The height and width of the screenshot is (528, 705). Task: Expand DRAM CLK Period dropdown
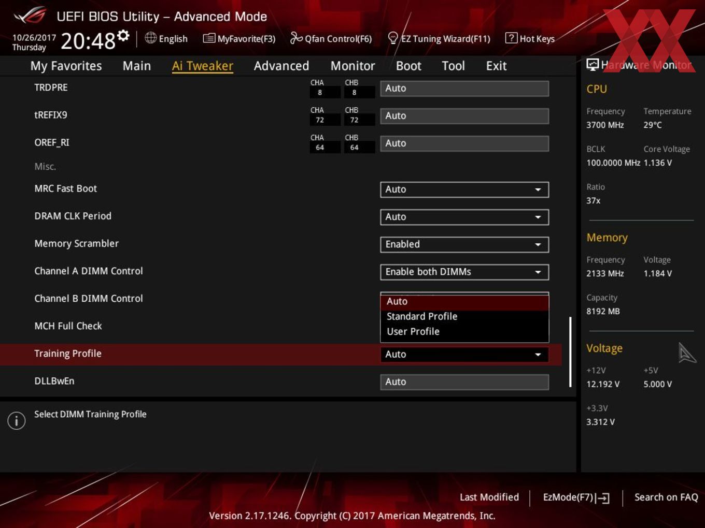[464, 217]
